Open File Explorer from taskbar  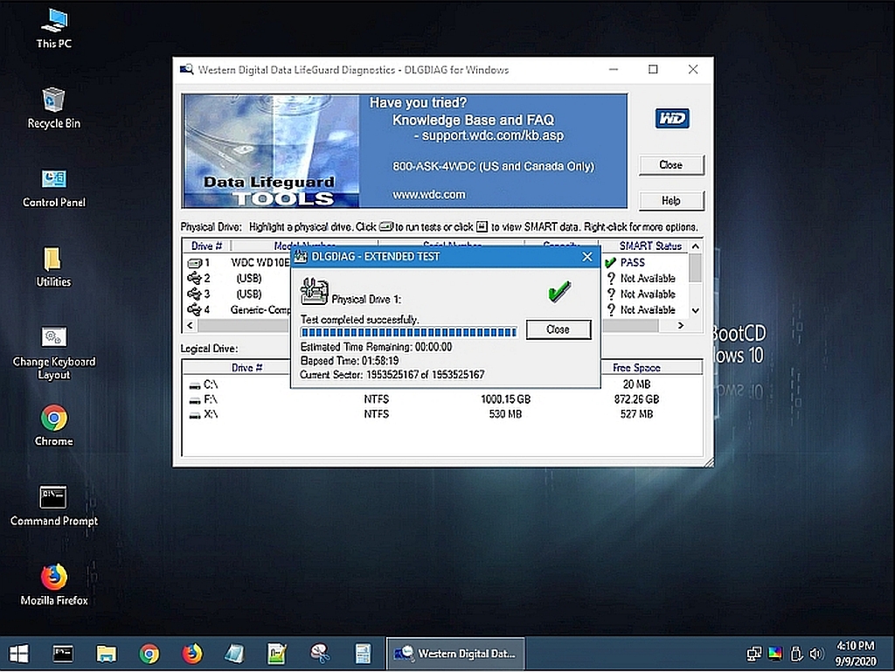tap(106, 654)
